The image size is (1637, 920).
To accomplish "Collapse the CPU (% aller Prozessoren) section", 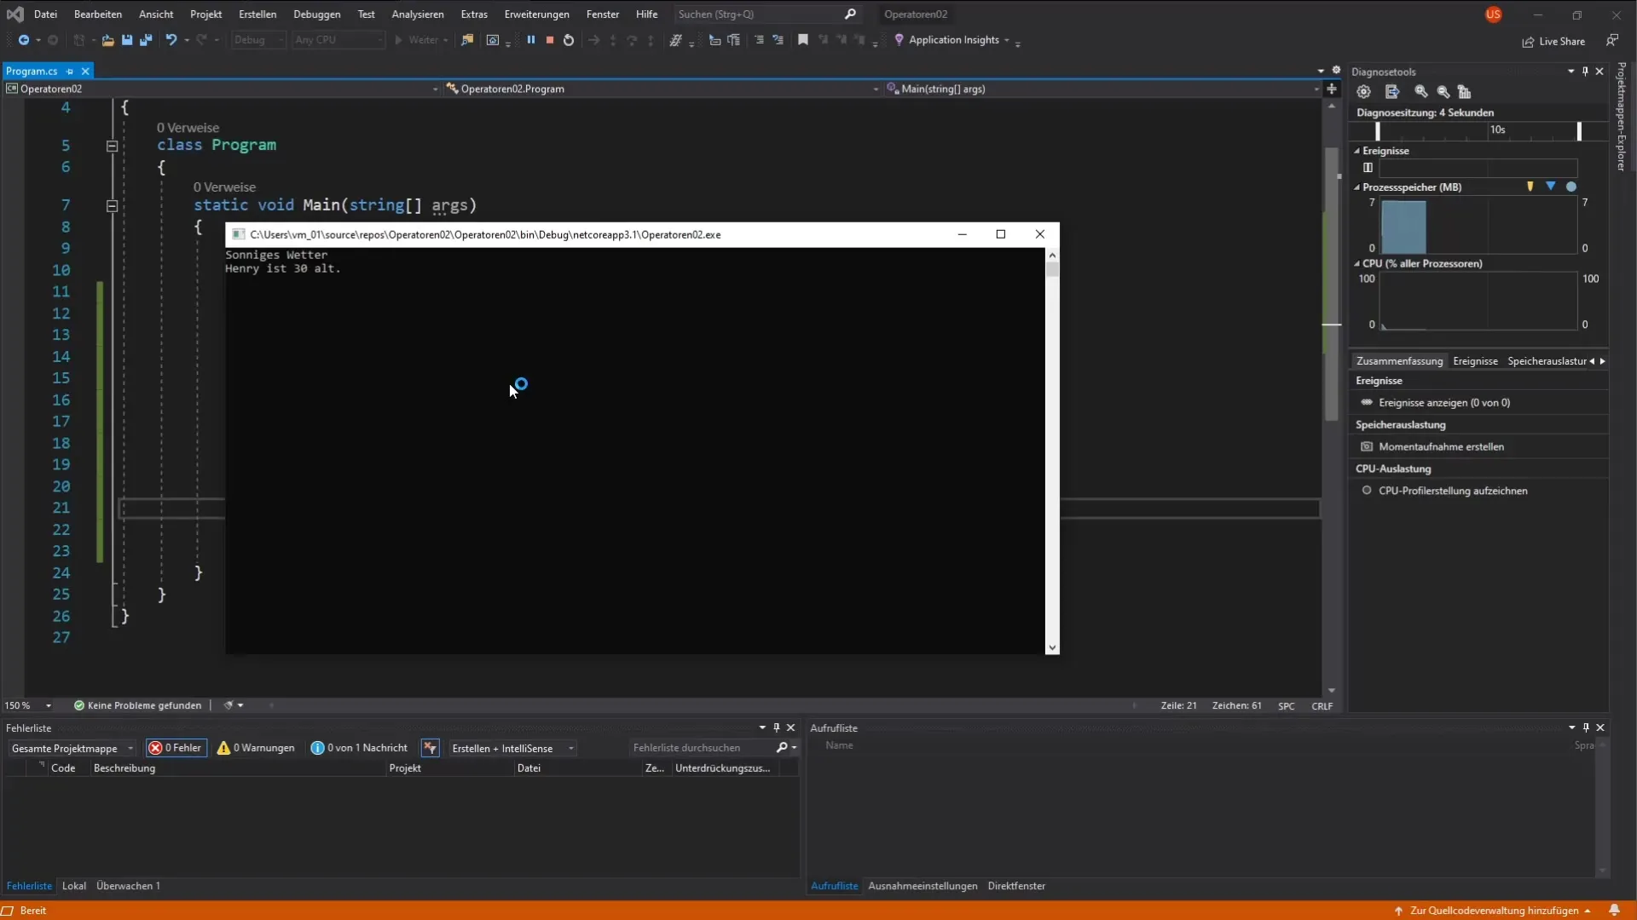I will coord(1356,264).
